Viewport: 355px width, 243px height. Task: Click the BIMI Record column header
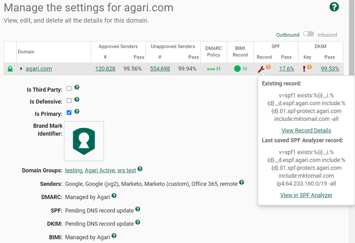click(240, 52)
